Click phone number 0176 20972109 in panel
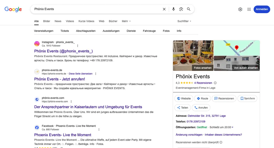 pyautogui.click(x=196, y=122)
